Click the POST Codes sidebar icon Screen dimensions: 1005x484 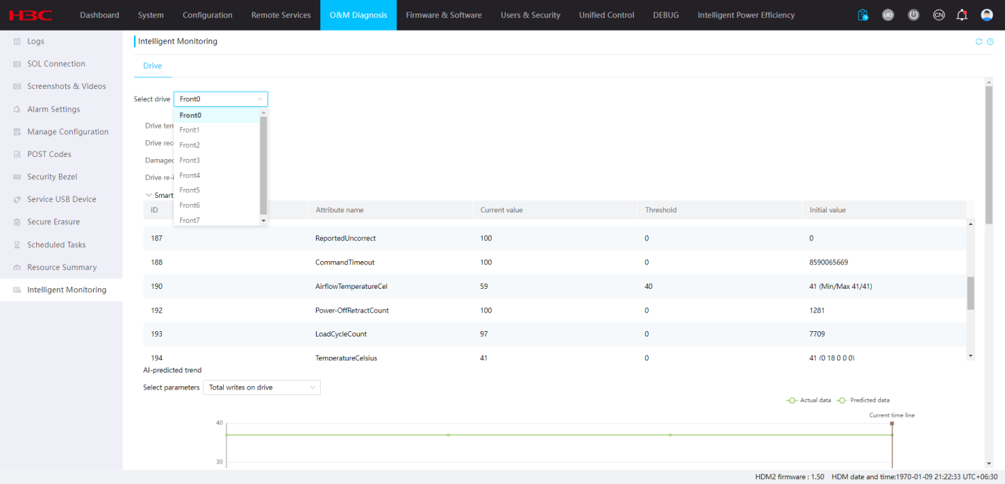coord(17,154)
